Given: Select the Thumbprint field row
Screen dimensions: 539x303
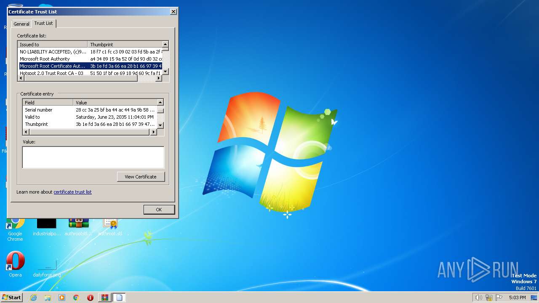Looking at the screenshot, I should [90, 124].
